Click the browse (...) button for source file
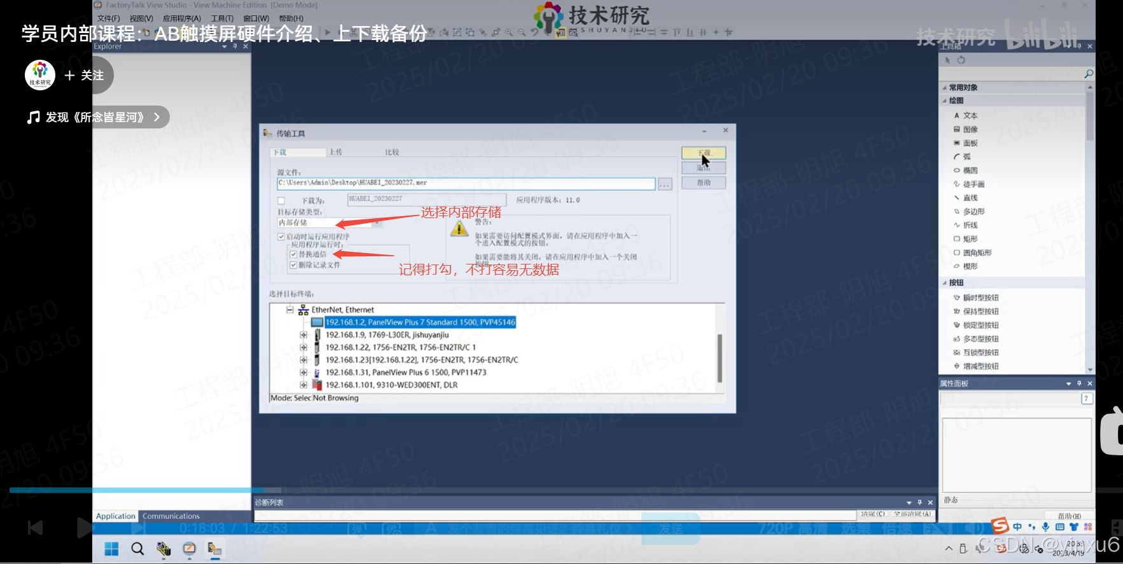This screenshot has height=564, width=1123. tap(665, 184)
